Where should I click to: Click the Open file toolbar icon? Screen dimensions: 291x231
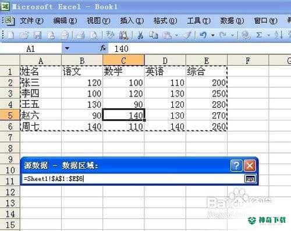24,35
